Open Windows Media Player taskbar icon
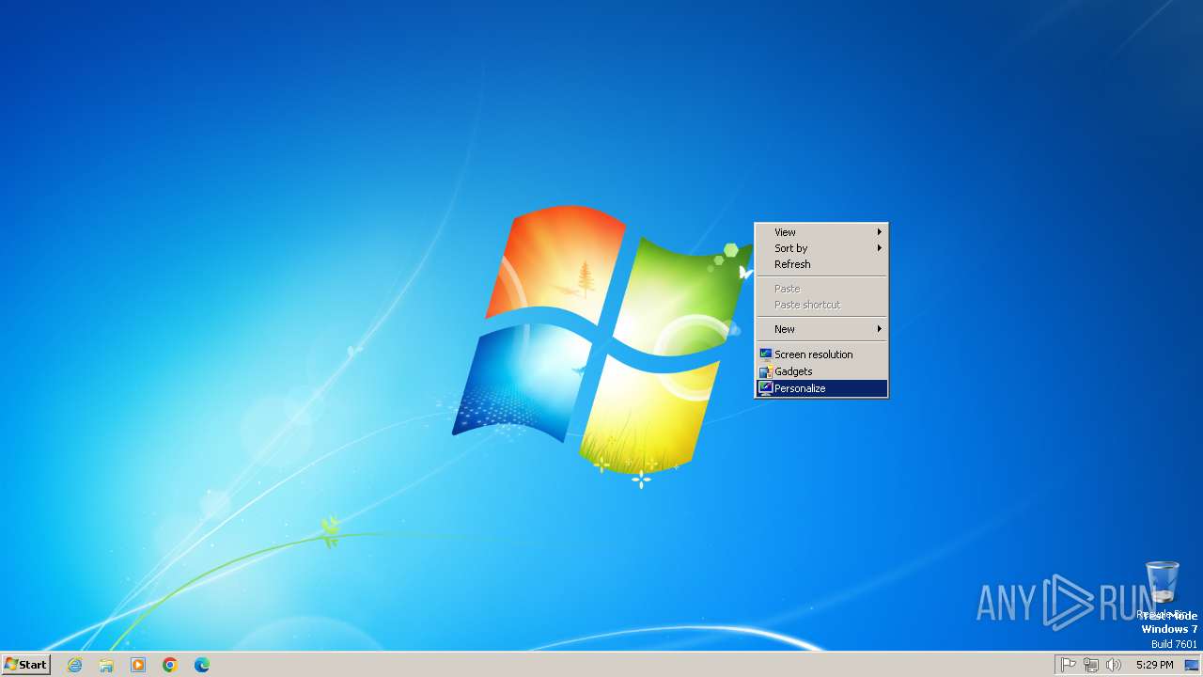The width and height of the screenshot is (1203, 677). [x=138, y=665]
